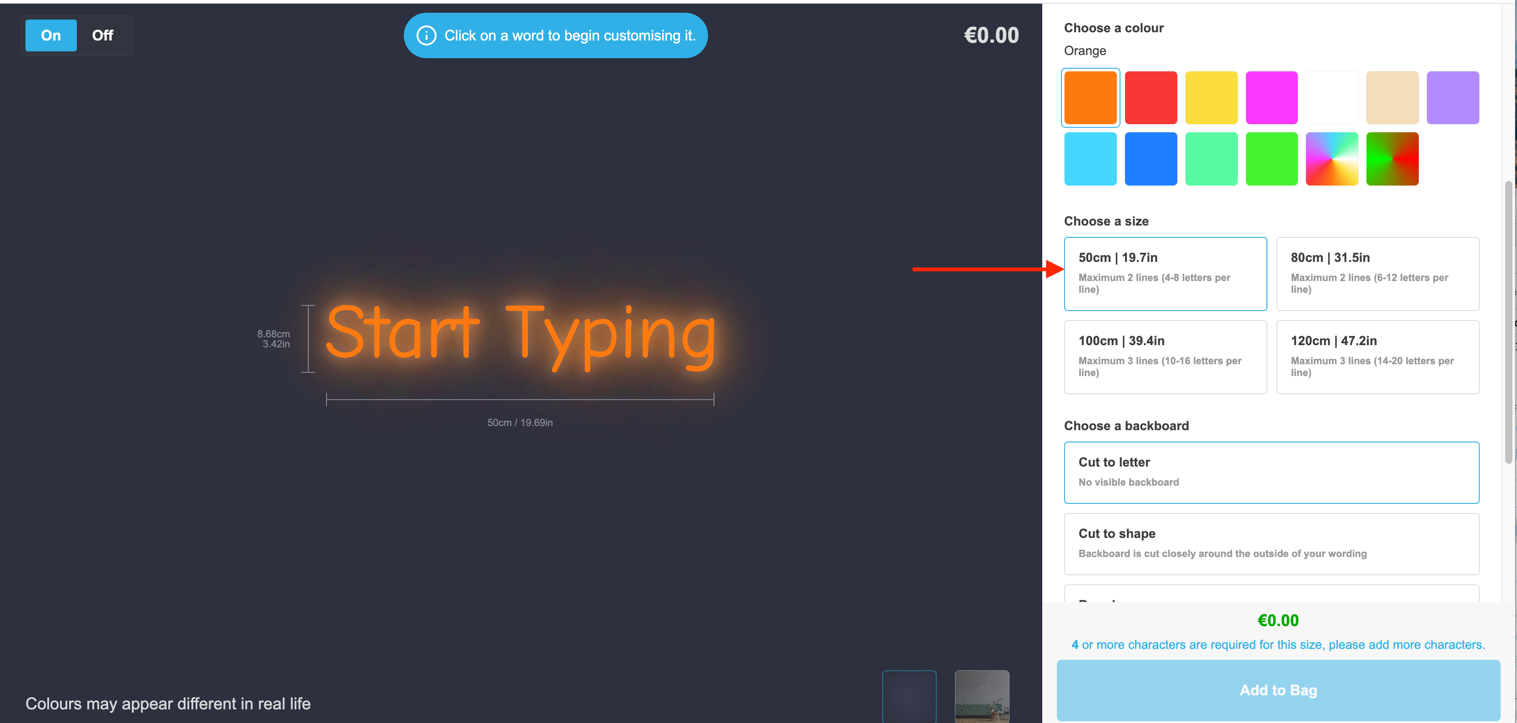The image size is (1517, 723).
Task: Switch neon light to Off
Action: pos(102,35)
